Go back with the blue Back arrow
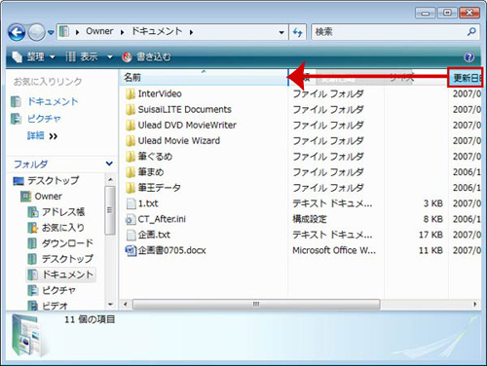Viewport: 487px width, 366px height. 17,32
